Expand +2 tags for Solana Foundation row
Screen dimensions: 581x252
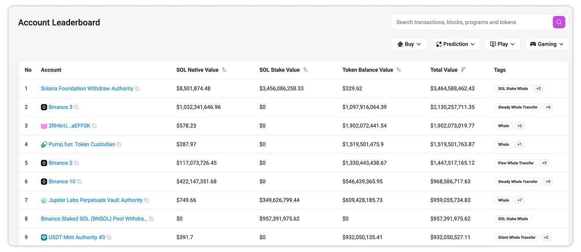click(x=539, y=89)
